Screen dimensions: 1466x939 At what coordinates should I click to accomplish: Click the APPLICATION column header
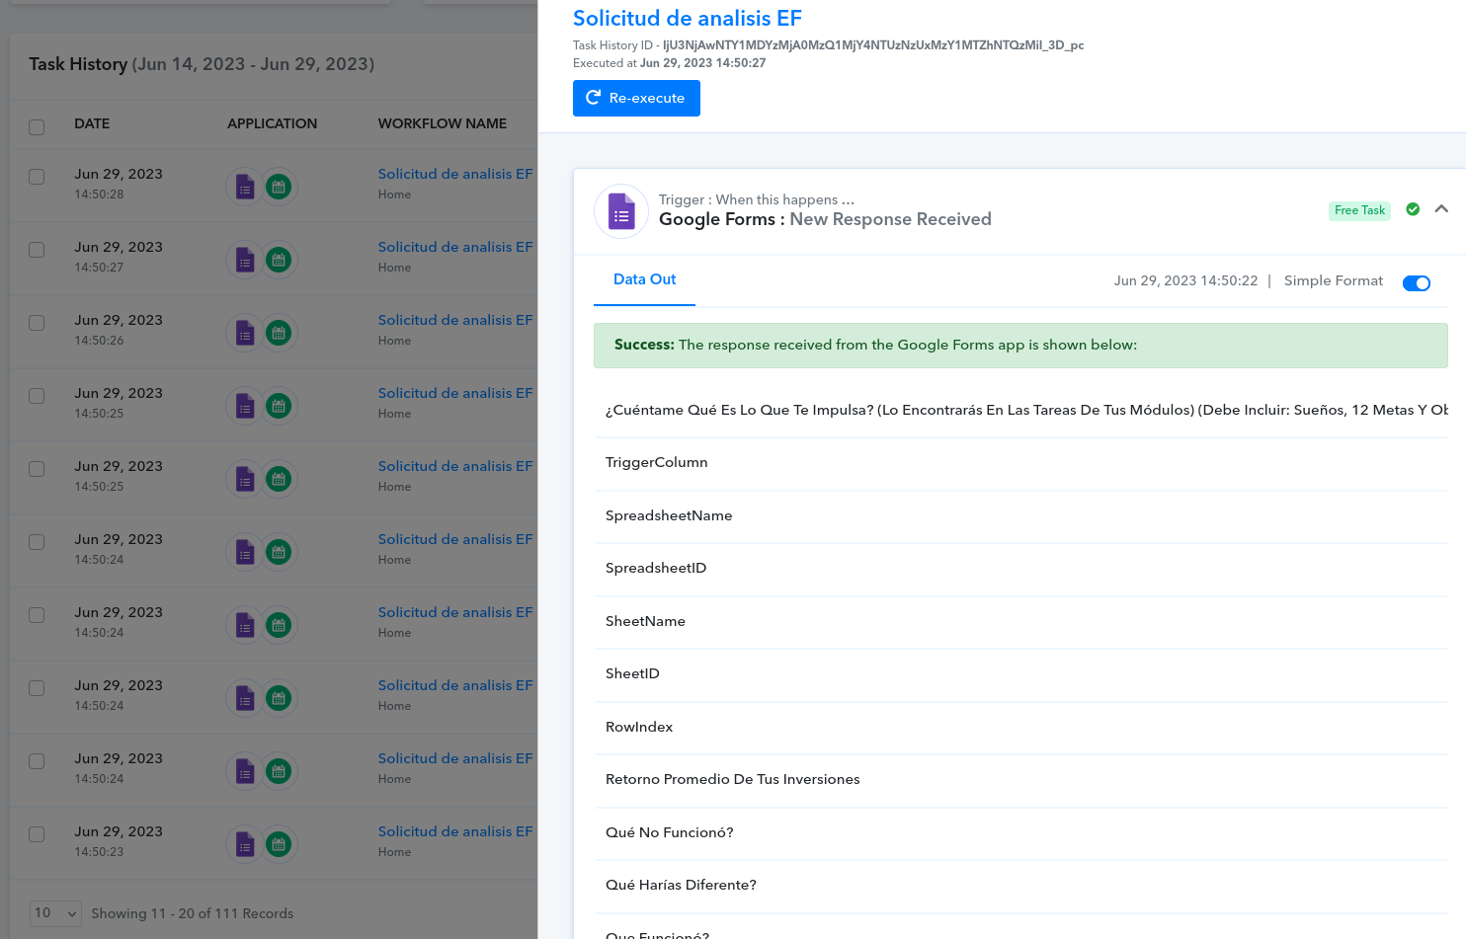point(273,123)
